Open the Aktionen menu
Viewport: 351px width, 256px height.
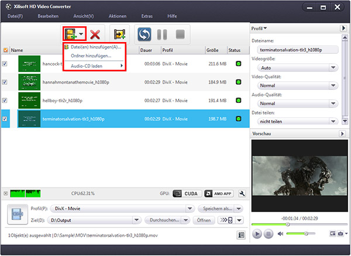[118, 16]
